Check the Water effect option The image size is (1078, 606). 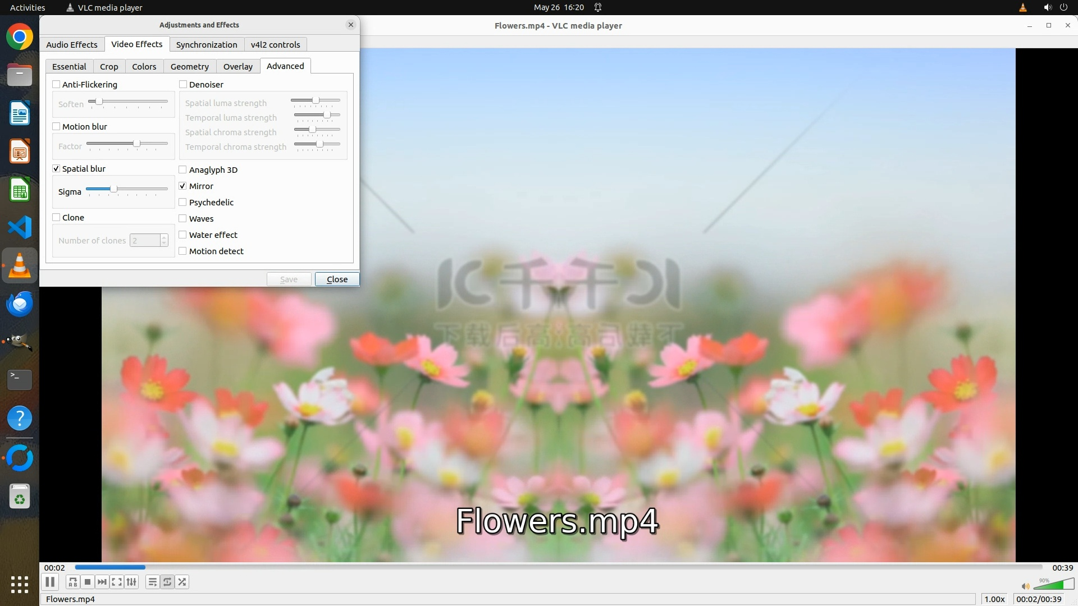[x=183, y=235]
